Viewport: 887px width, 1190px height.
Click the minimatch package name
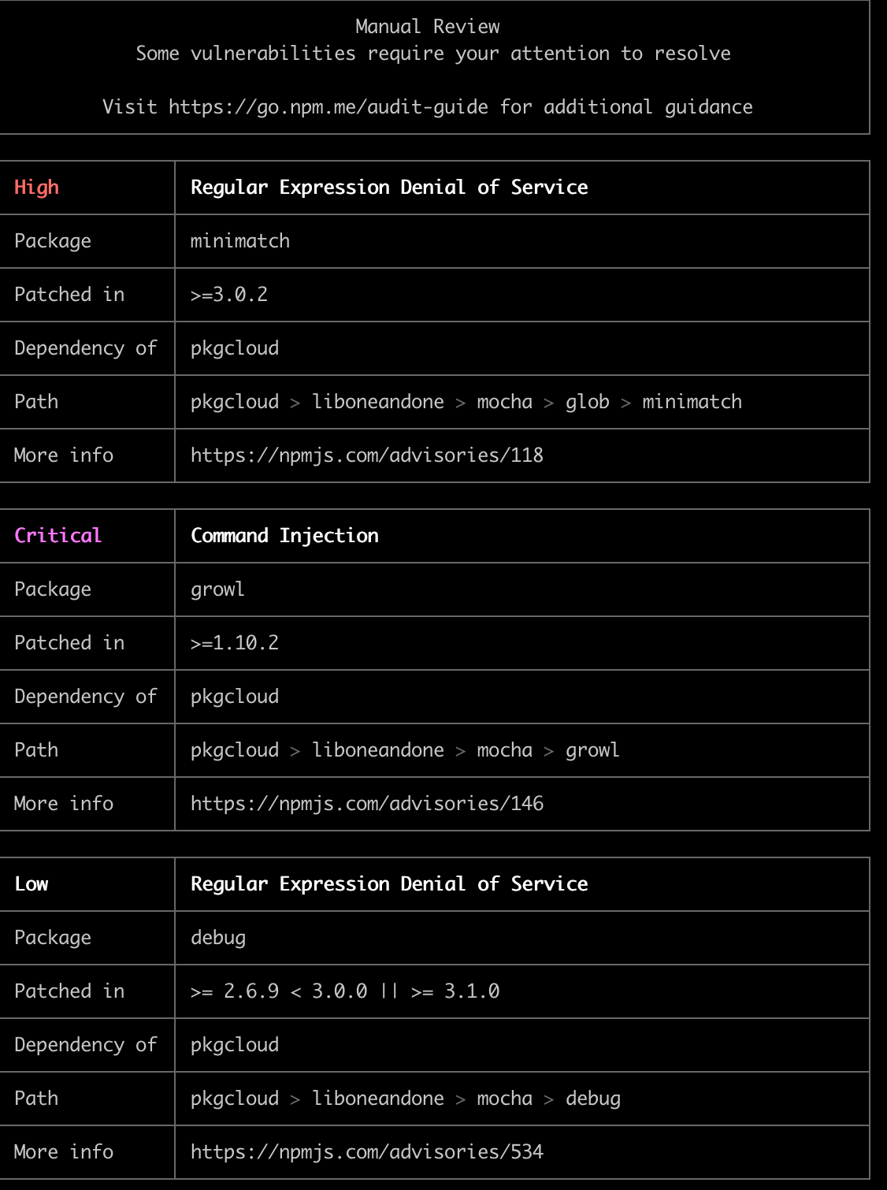click(x=239, y=241)
